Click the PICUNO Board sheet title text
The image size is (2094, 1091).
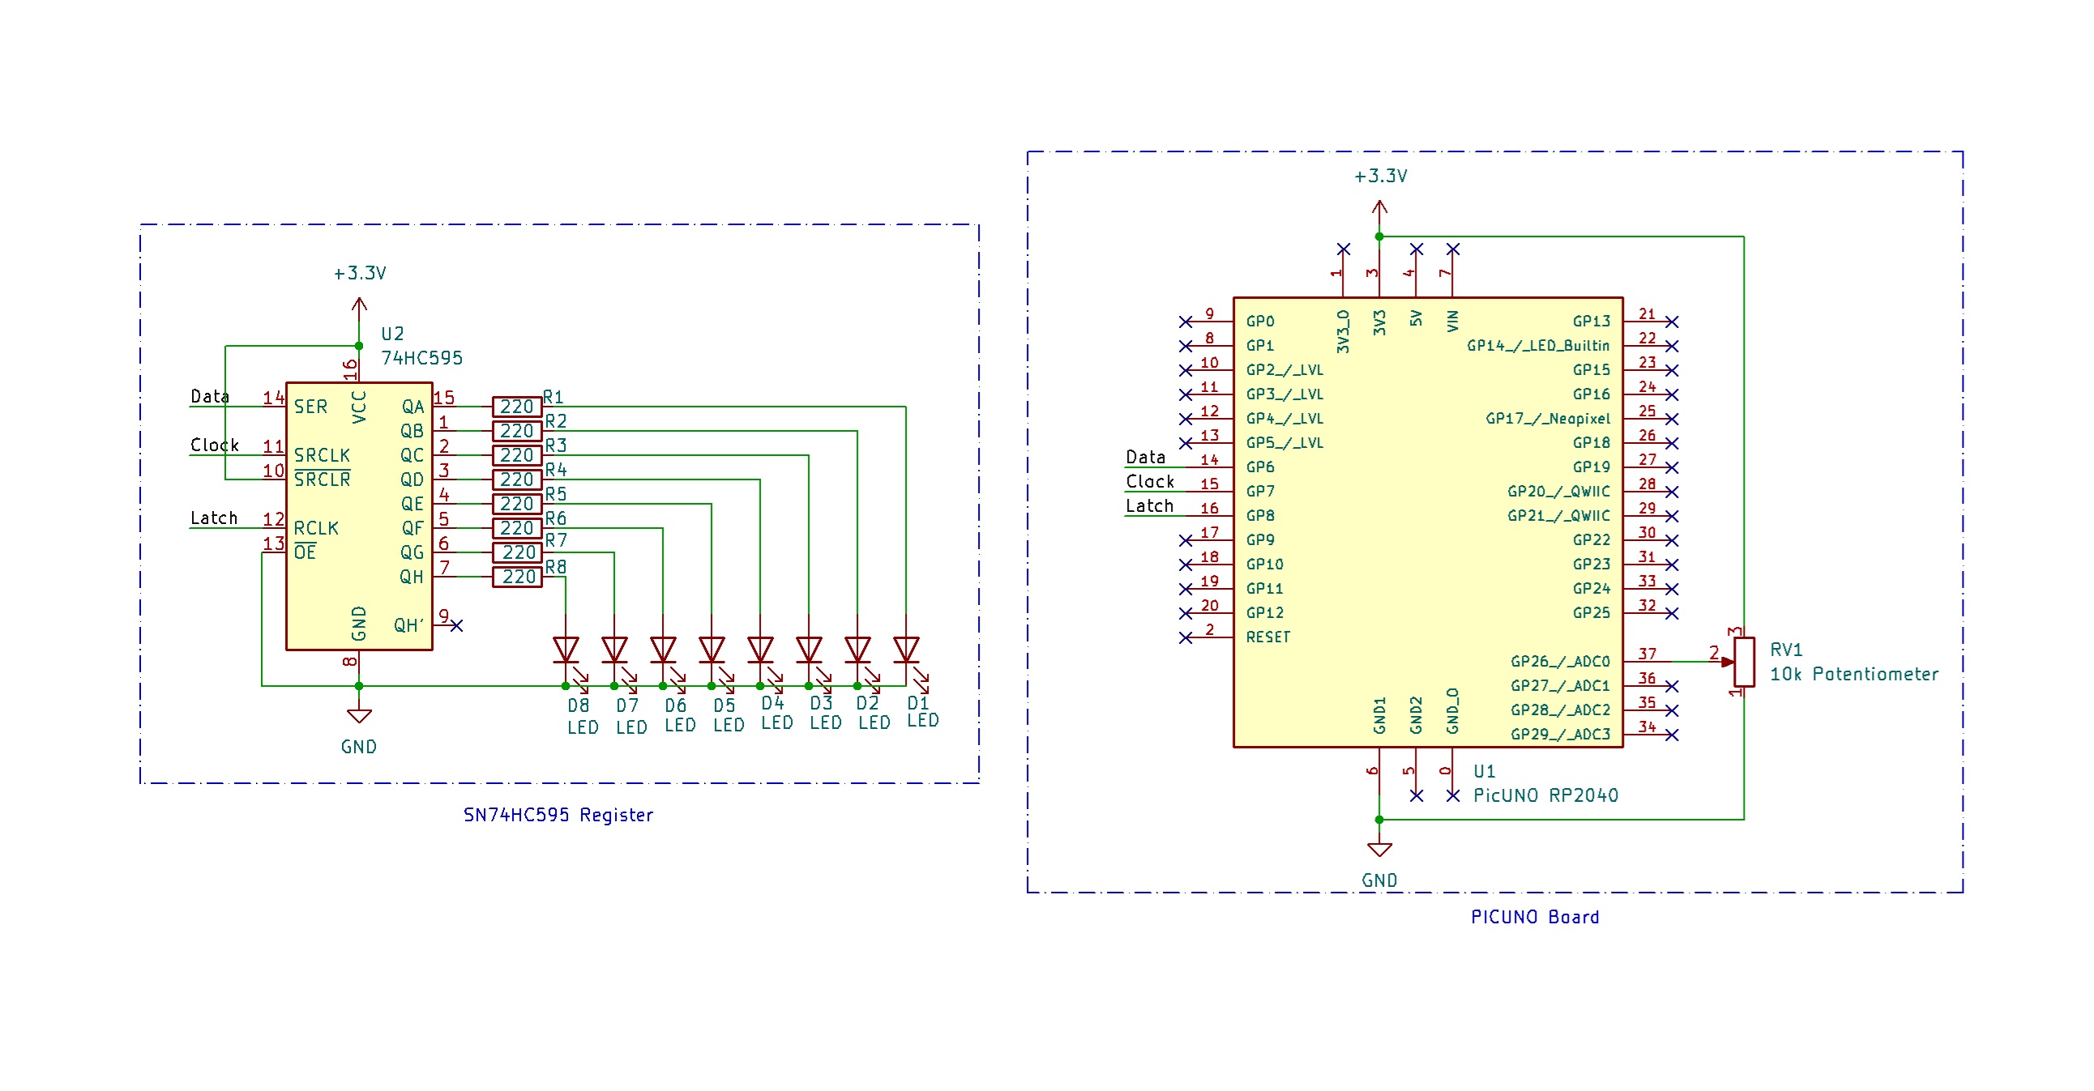pos(1535,916)
